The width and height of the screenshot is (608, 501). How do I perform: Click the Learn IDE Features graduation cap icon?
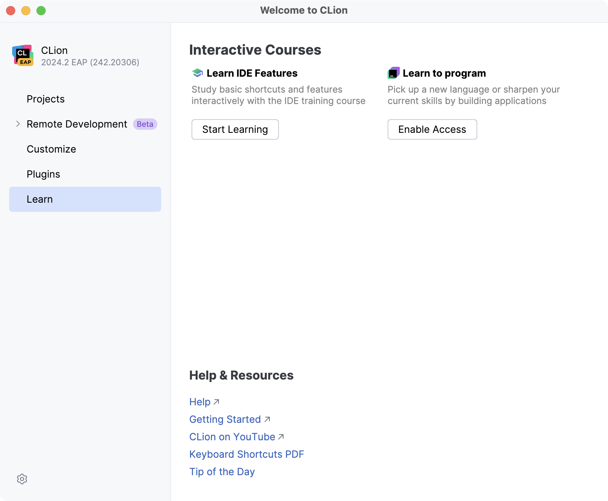click(197, 72)
